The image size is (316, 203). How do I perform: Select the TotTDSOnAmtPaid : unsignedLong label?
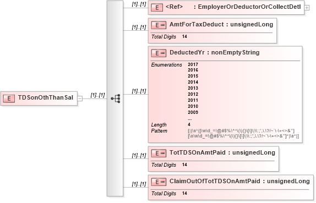tap(222, 152)
